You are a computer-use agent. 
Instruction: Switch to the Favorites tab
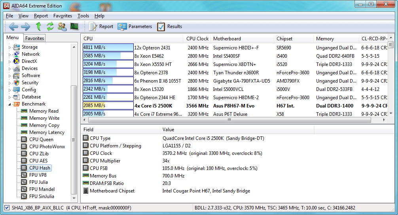34,38
